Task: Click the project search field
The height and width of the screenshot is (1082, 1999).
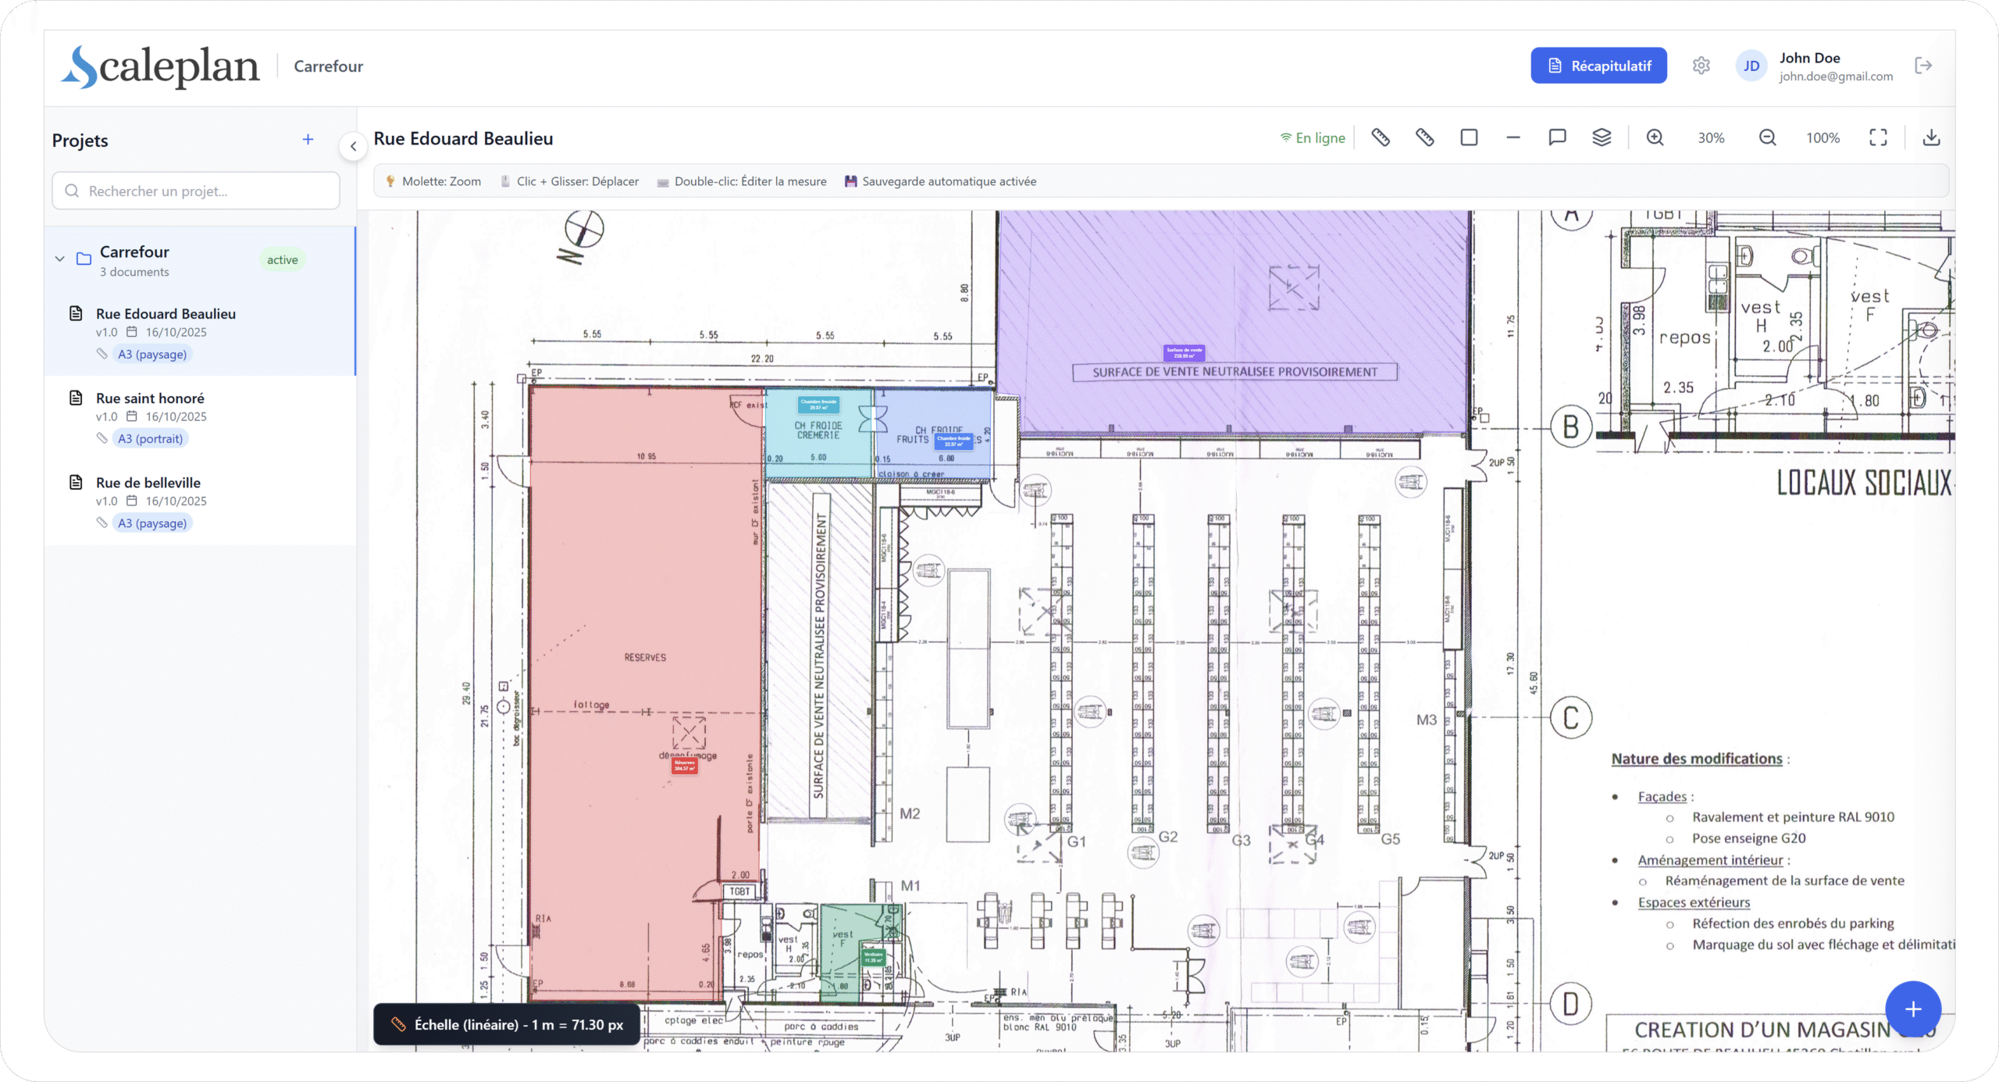Action: point(195,190)
